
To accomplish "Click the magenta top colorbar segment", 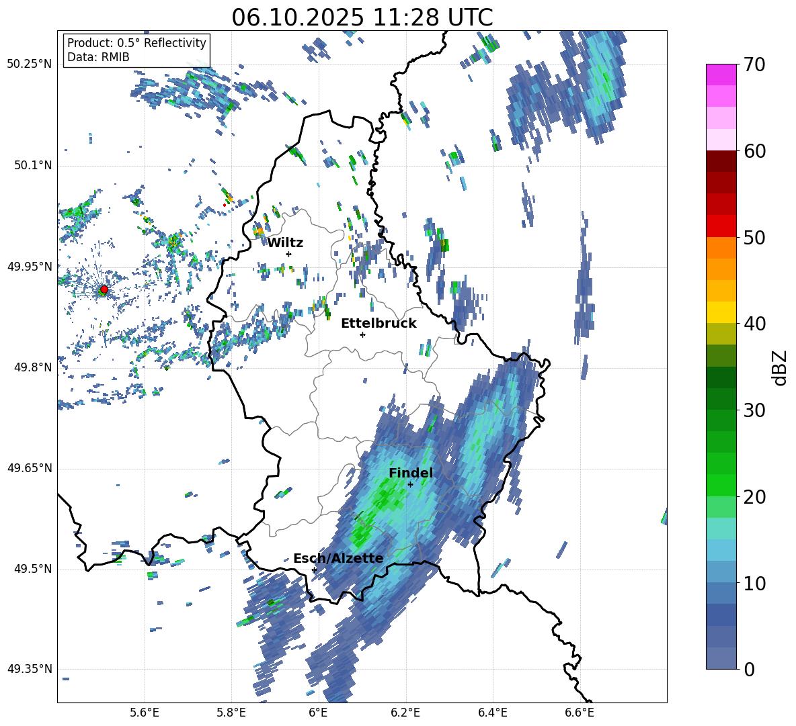I will coord(721,75).
